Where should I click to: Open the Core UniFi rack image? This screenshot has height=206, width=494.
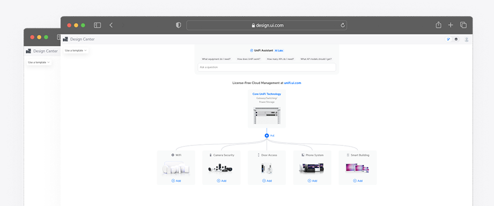(267, 115)
